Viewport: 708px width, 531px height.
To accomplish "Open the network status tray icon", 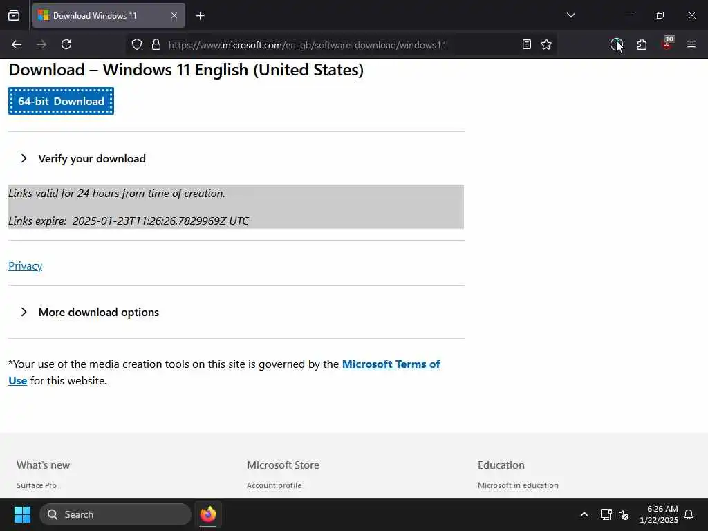I will click(x=606, y=514).
